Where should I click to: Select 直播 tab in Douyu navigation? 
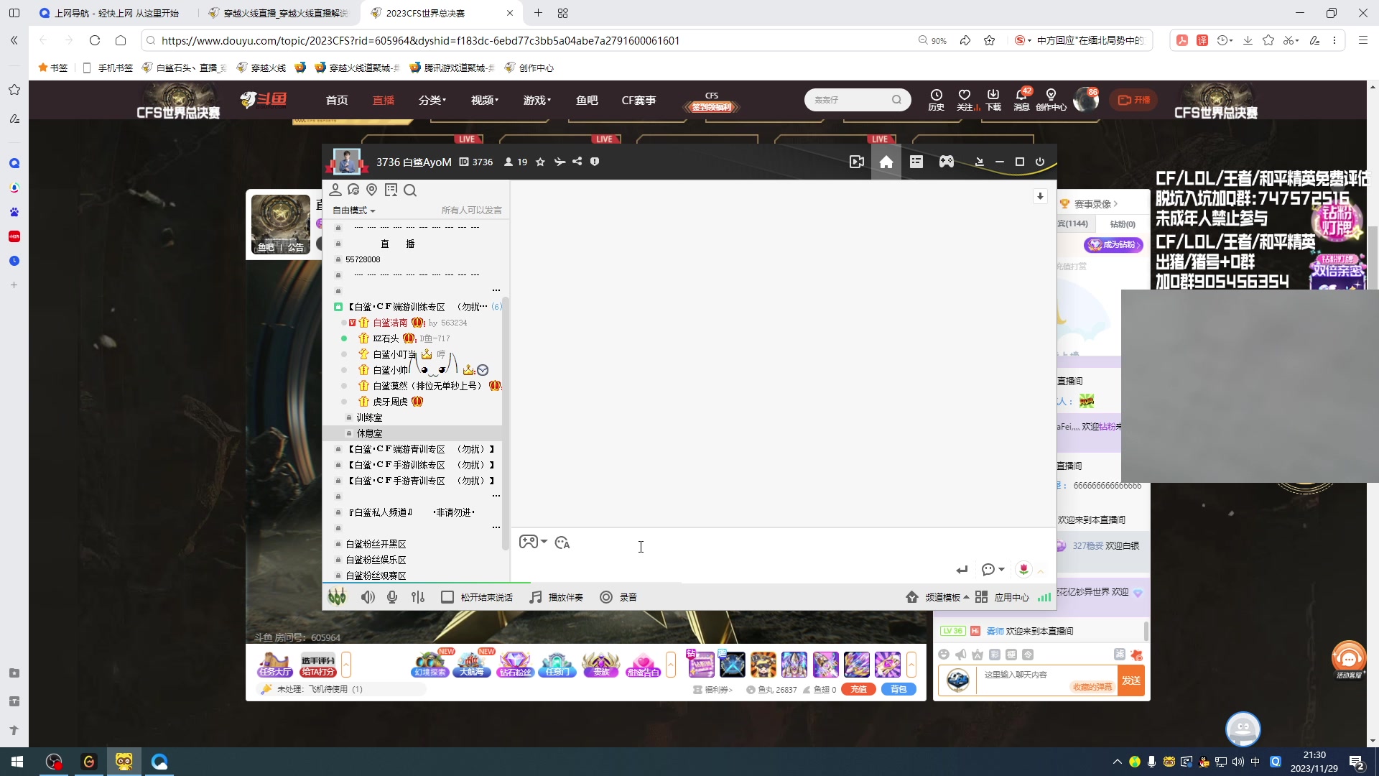(384, 101)
